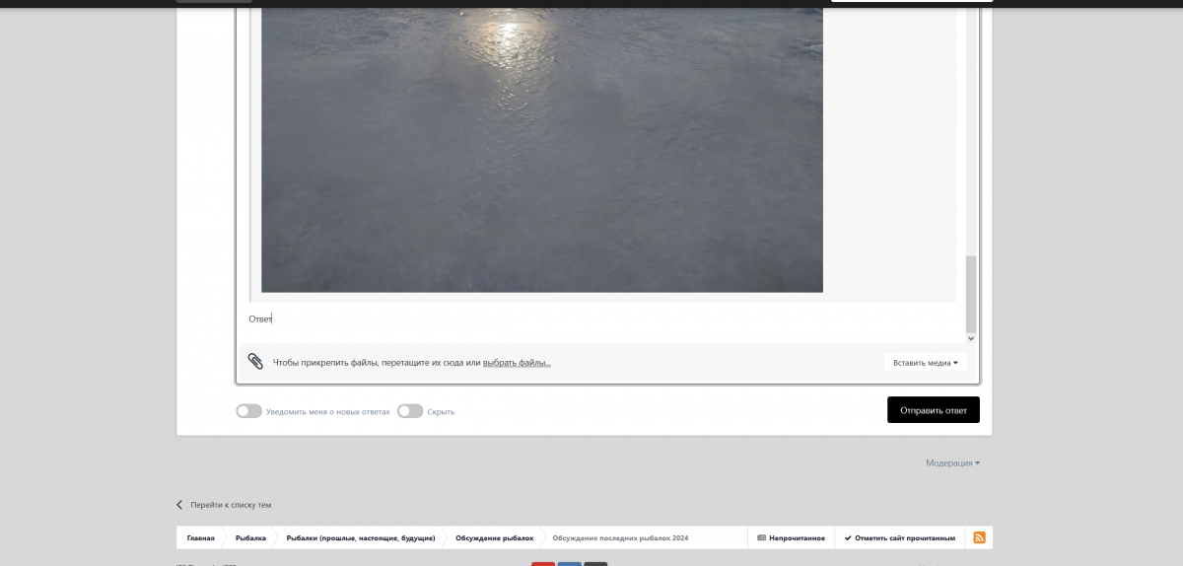Click the scroll-down arrow in the editor
Viewport: 1183px width, 566px height.
coord(971,337)
